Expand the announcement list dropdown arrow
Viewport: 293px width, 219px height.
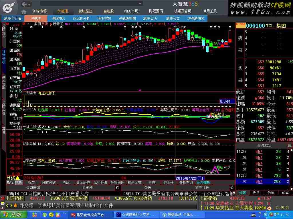(x=234, y=193)
